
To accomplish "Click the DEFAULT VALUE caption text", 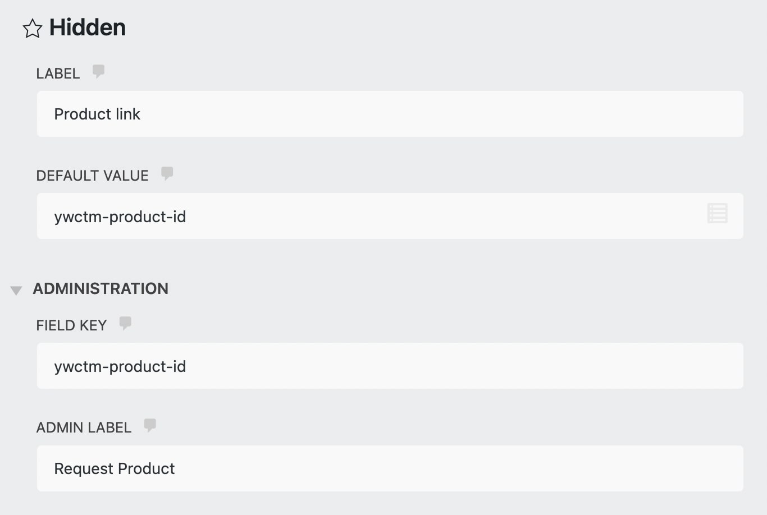I will point(93,176).
